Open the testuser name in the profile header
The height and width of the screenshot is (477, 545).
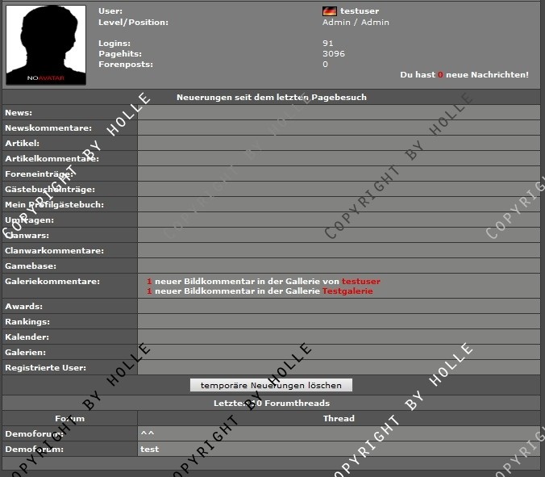(360, 11)
